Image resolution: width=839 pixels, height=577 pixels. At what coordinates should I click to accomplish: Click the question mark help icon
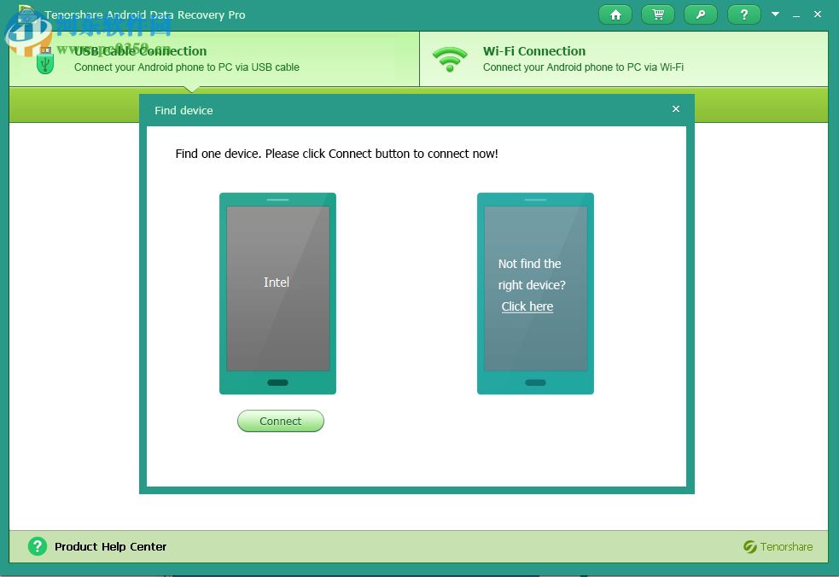pyautogui.click(x=742, y=15)
